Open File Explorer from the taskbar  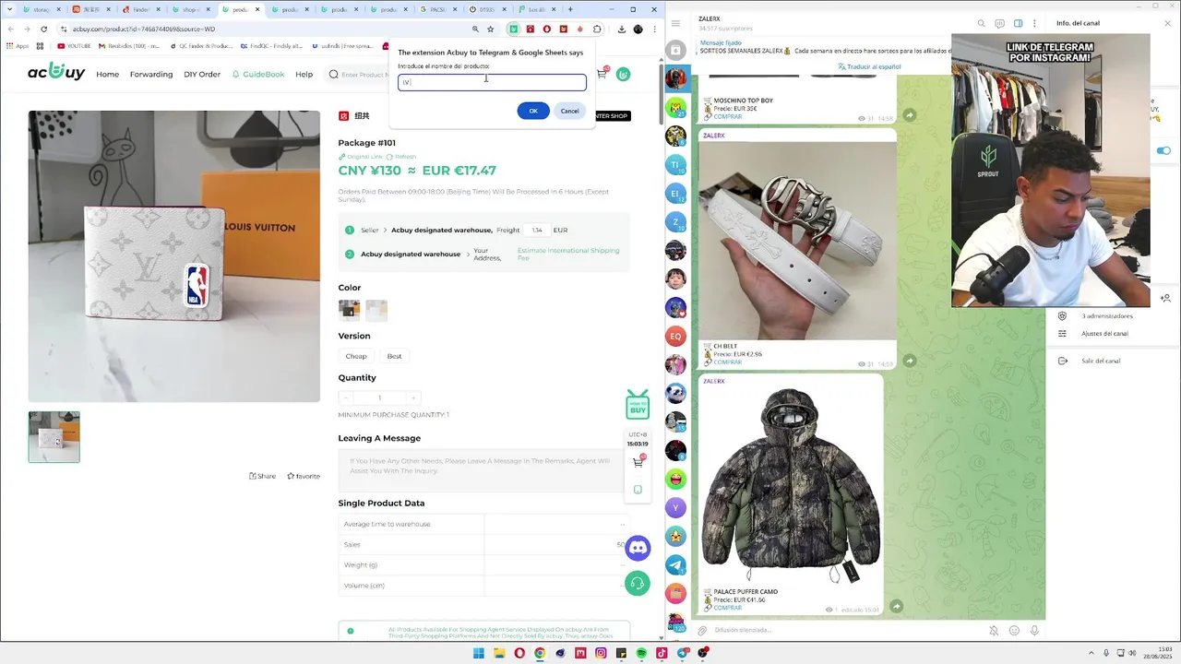point(499,653)
